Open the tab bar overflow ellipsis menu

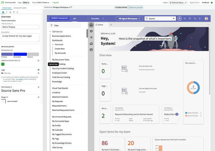click(208, 25)
